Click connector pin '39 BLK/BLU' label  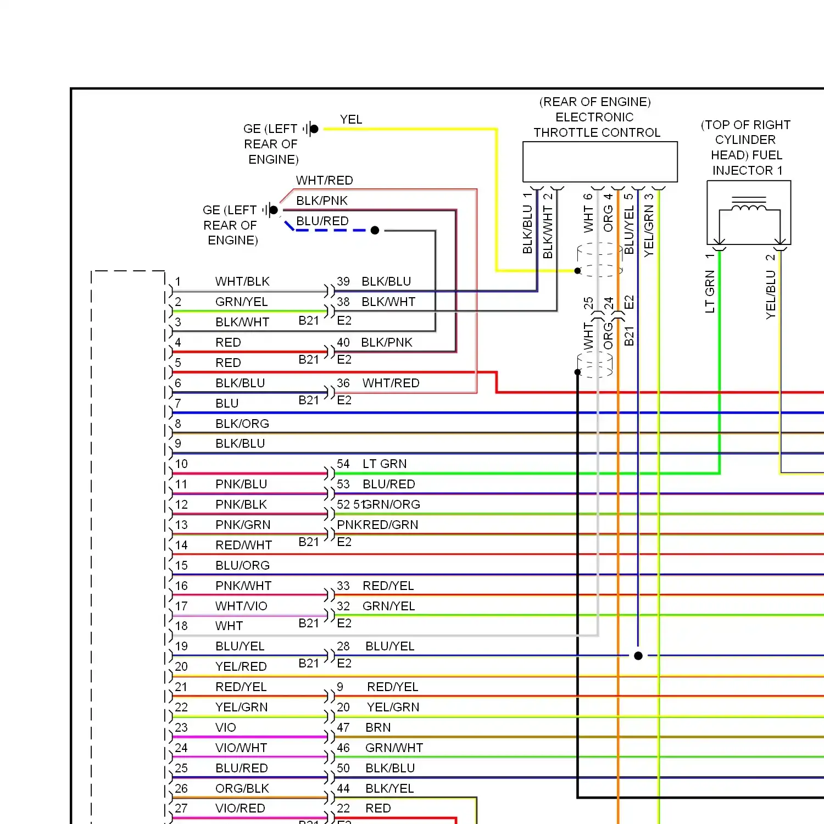[374, 281]
